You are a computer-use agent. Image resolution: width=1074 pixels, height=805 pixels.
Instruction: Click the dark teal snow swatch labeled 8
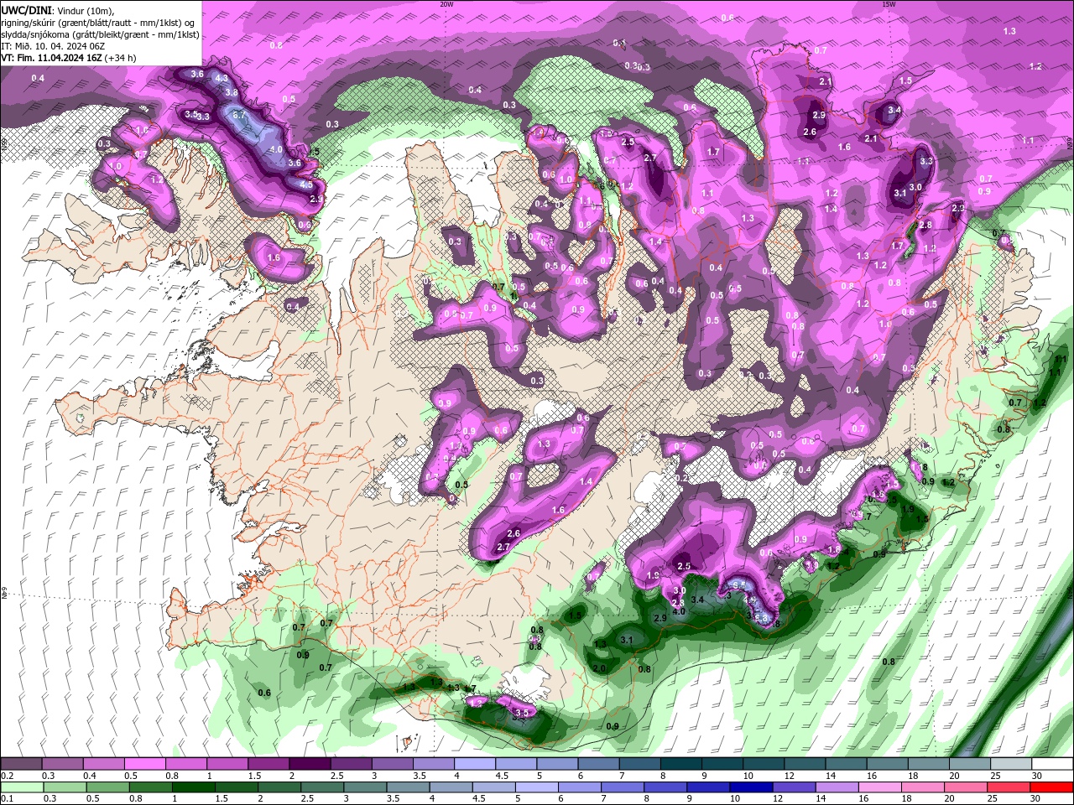pos(681,764)
